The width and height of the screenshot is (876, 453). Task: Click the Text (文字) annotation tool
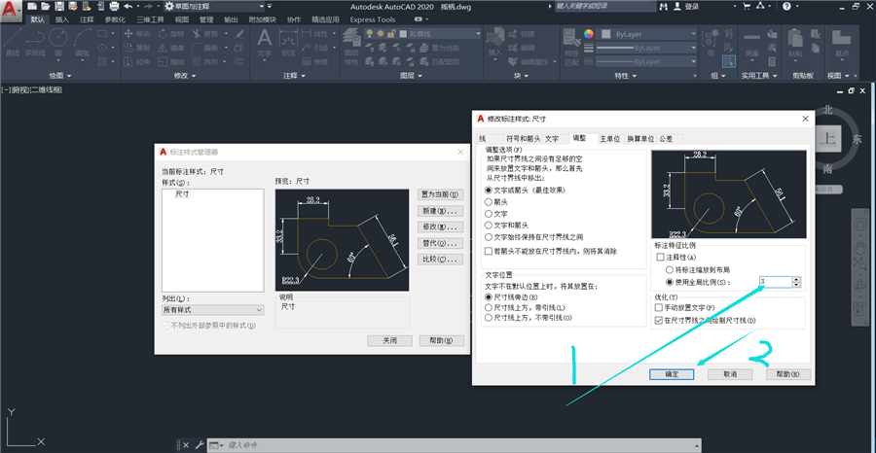[x=264, y=44]
